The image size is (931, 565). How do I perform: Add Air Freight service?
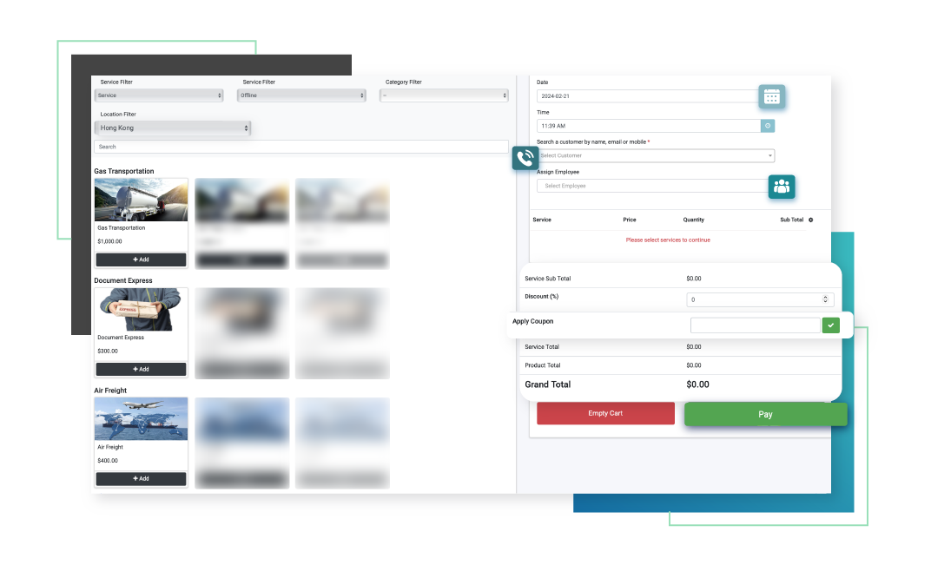(x=141, y=478)
